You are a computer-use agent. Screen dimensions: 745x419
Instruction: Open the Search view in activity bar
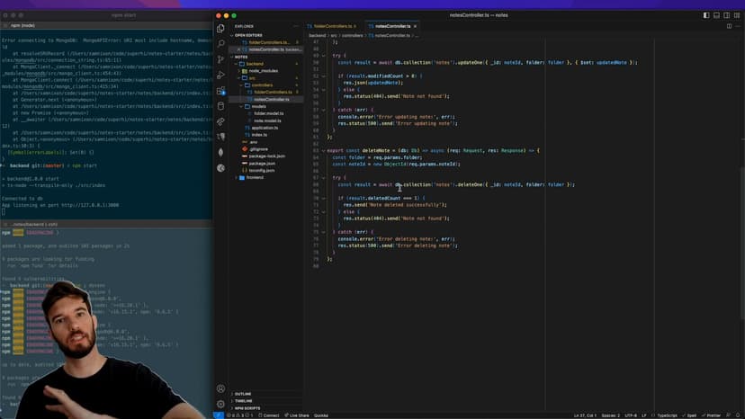220,43
